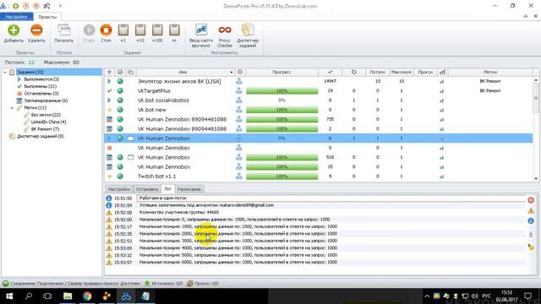Open the Расписание tab in lower panel
Screen dimensions: 541x304
189,189
